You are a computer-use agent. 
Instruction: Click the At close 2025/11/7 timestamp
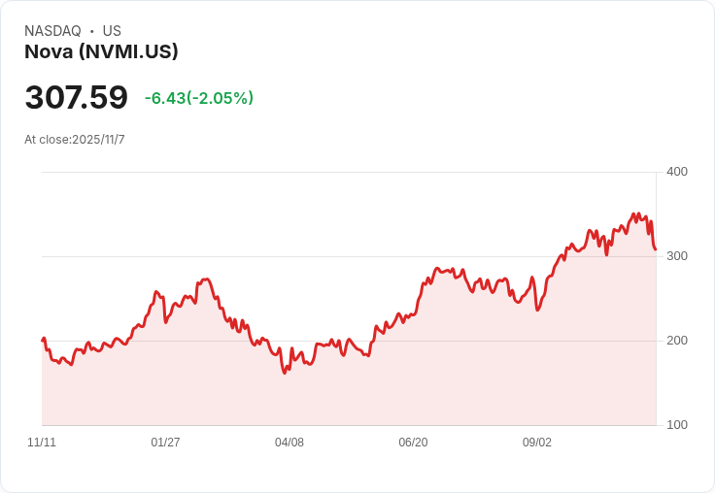click(x=75, y=140)
